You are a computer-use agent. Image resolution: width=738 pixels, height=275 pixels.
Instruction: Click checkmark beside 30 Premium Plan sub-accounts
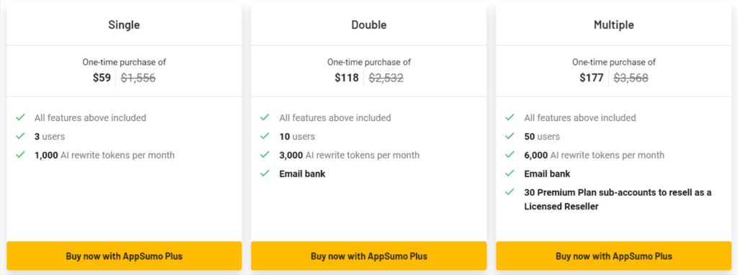(x=510, y=192)
